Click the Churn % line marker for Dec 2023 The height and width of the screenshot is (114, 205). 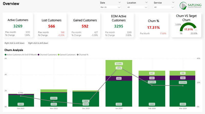coord(86,104)
